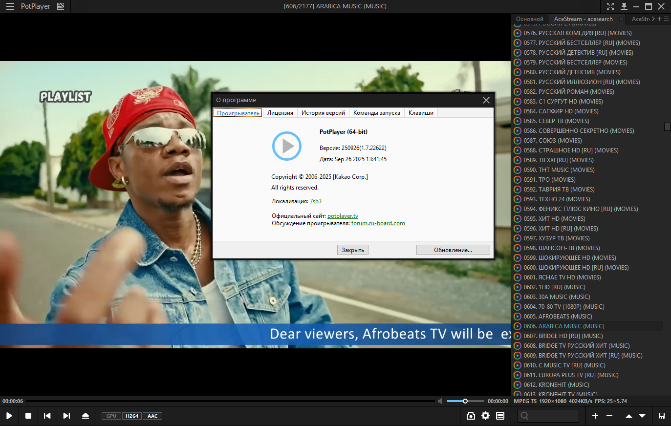Screen dimensions: 671x426
Task: Open the История версий tab
Action: tap(323, 113)
